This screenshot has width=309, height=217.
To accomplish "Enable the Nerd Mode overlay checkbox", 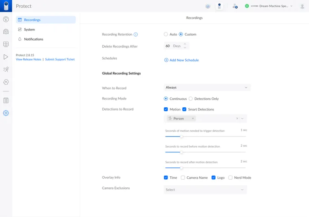I will [x=230, y=178].
